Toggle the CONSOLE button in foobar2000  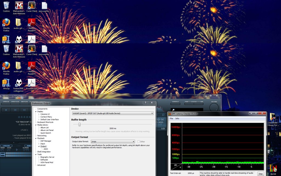(175, 104)
